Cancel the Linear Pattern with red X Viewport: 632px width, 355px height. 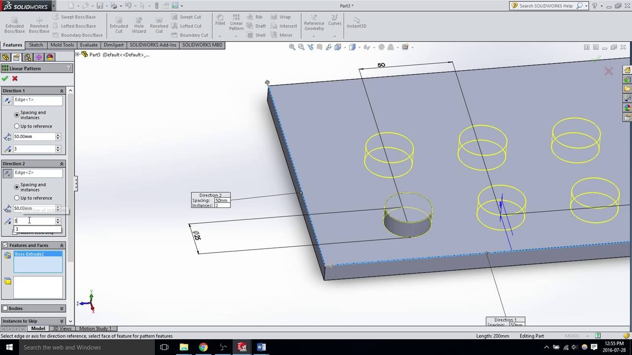click(x=15, y=78)
